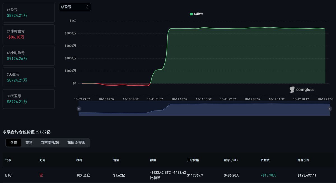
Task: Click the left handle of the range selector
Action: [x=79, y=109]
